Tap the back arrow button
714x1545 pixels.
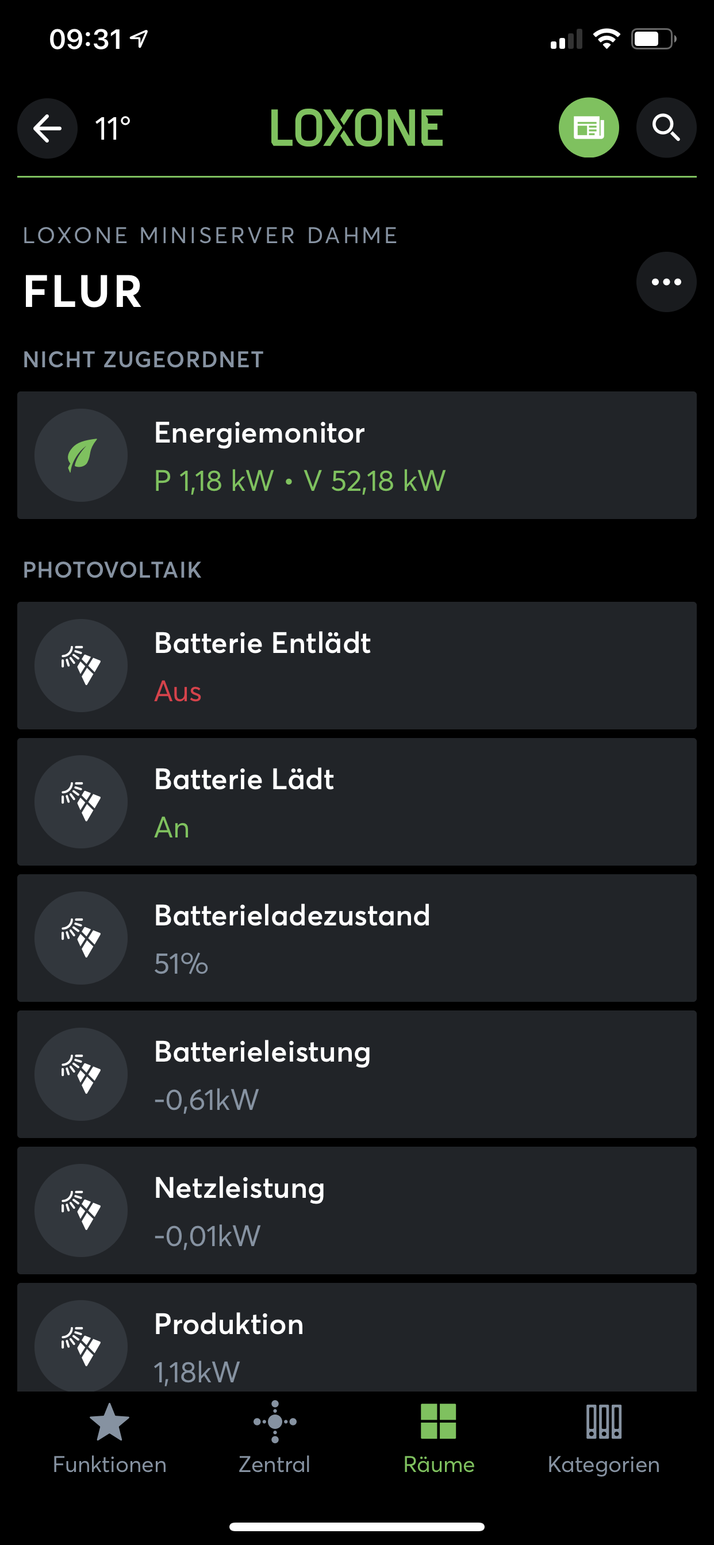click(x=47, y=128)
